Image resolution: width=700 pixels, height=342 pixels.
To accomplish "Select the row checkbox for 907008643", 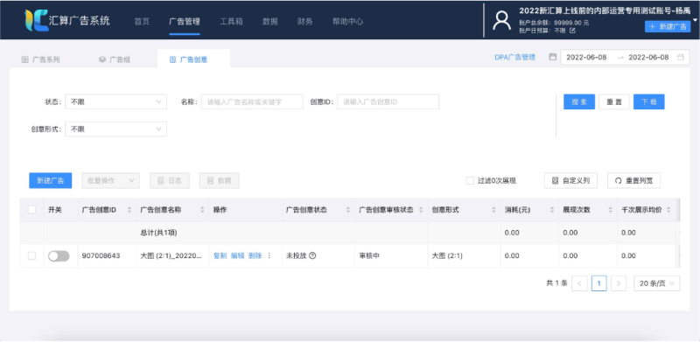I will point(32,255).
